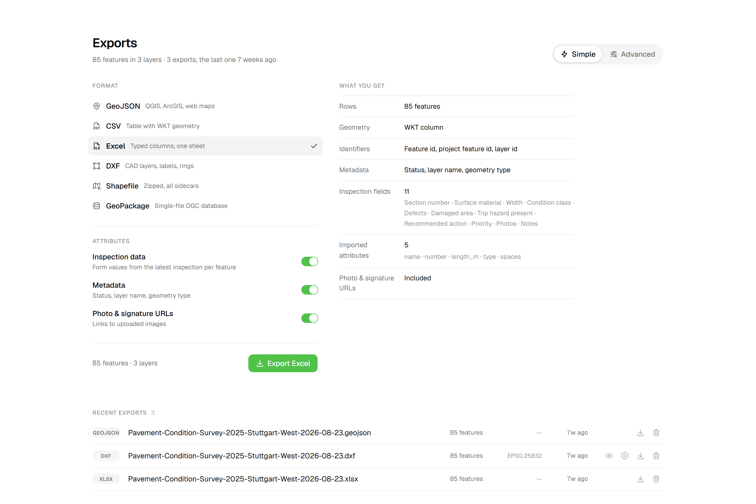Click 'WKT column' geometry value
Viewport: 756px width, 504px height.
424,127
